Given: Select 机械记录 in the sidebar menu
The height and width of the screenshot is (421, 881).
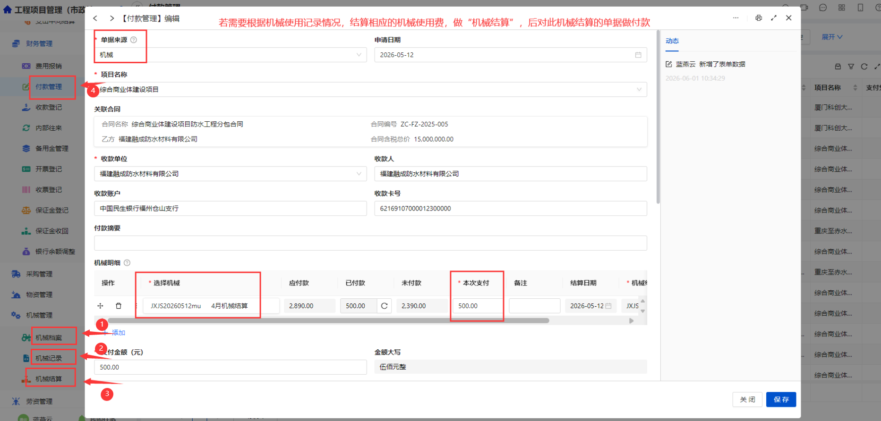Looking at the screenshot, I should (x=49, y=358).
